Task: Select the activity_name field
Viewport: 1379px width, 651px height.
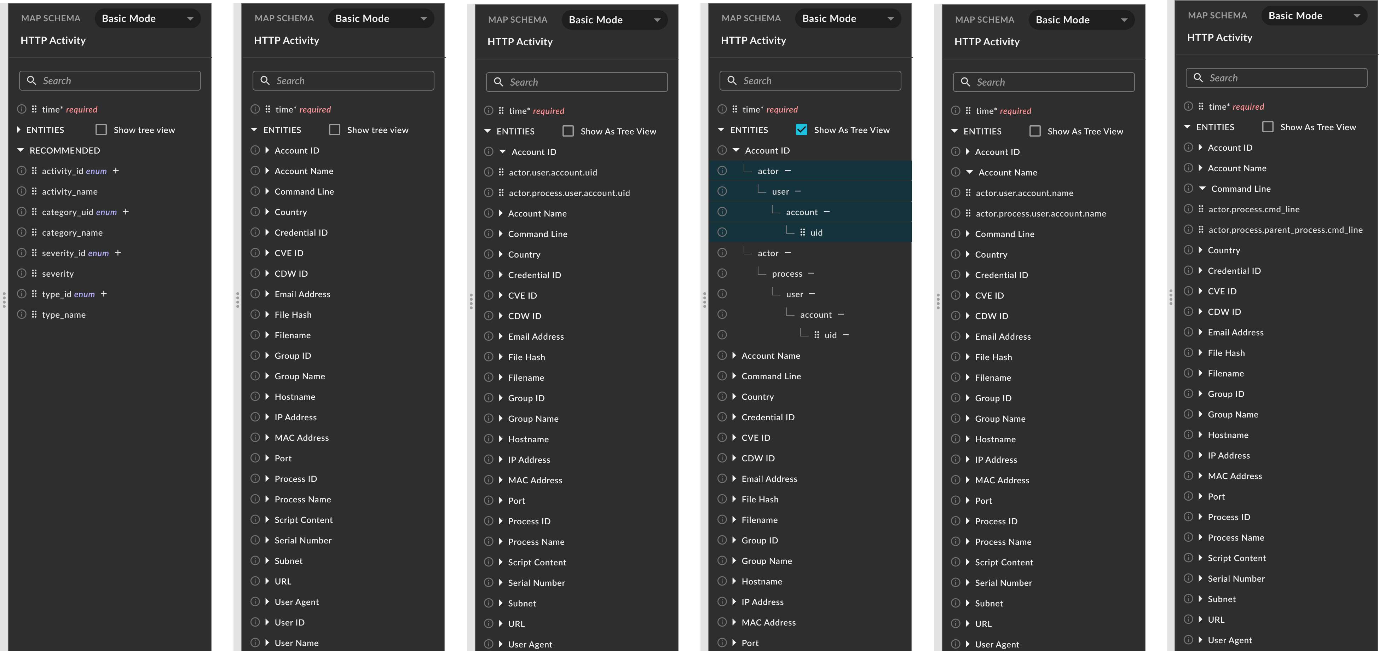Action: pyautogui.click(x=70, y=192)
